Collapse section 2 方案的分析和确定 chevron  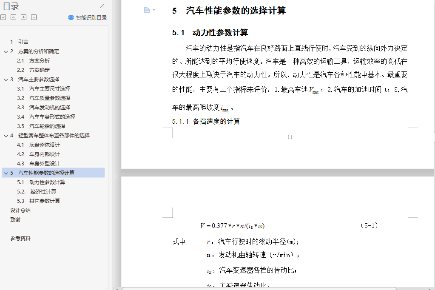click(x=6, y=51)
